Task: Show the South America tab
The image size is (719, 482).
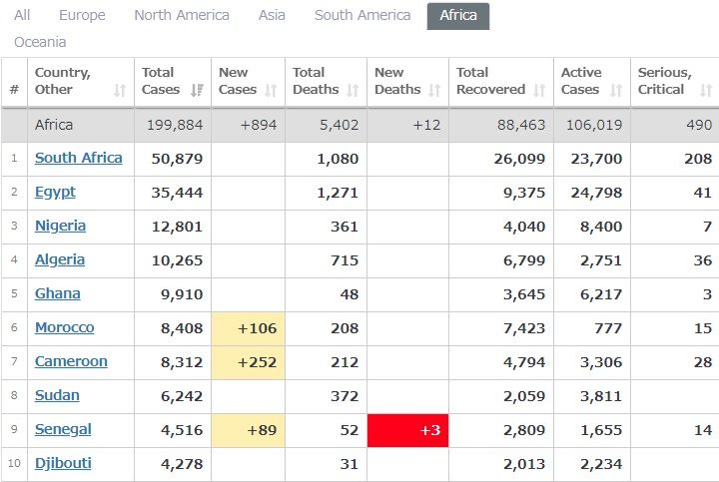Action: pos(361,15)
